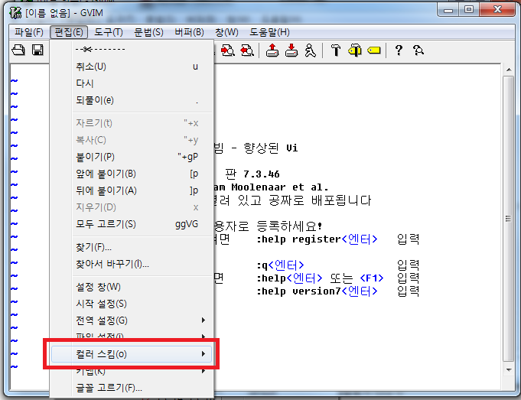Open the 파일(F) menu
Image resolution: width=521 pixels, height=400 pixels.
coord(29,32)
